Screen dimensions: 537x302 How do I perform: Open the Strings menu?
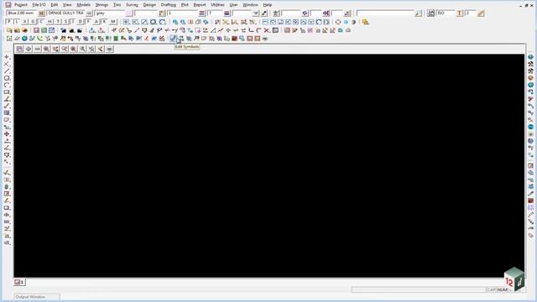(x=102, y=5)
